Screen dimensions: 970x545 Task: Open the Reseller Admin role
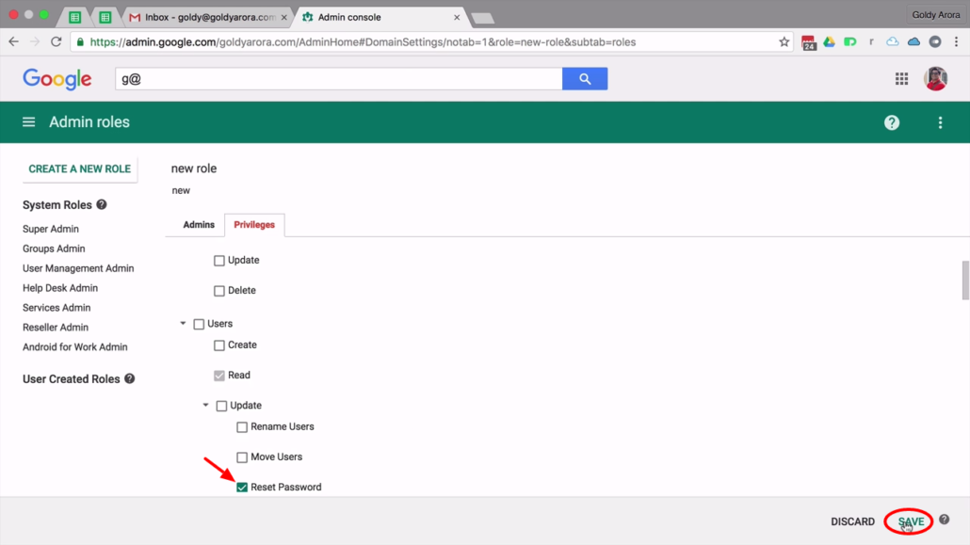pyautogui.click(x=55, y=328)
